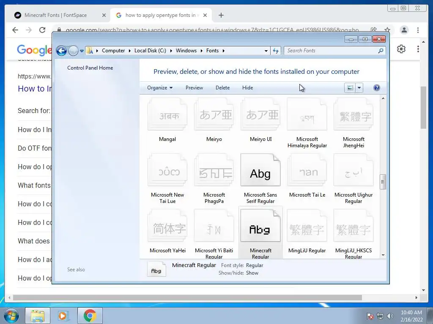Click the Search Fonts input field
The image size is (433, 324).
point(334,51)
